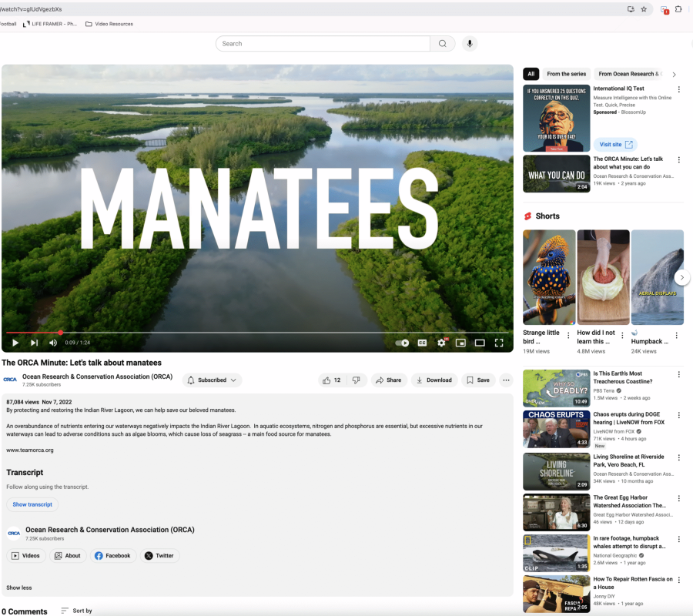
Task: Open the Sort by comments menu
Action: pyautogui.click(x=76, y=611)
